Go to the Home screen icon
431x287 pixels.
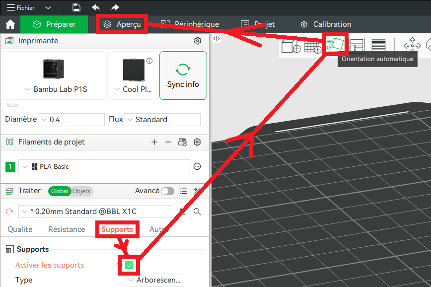click(x=10, y=24)
